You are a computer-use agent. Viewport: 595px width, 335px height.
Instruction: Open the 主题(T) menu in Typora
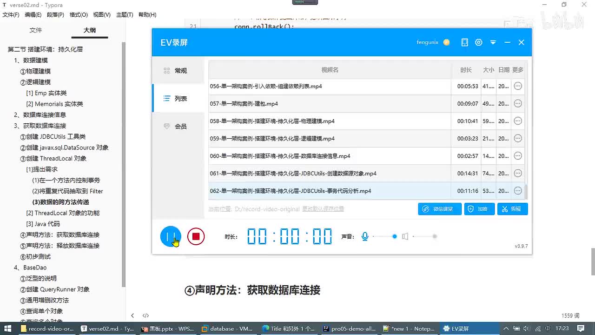125,15
